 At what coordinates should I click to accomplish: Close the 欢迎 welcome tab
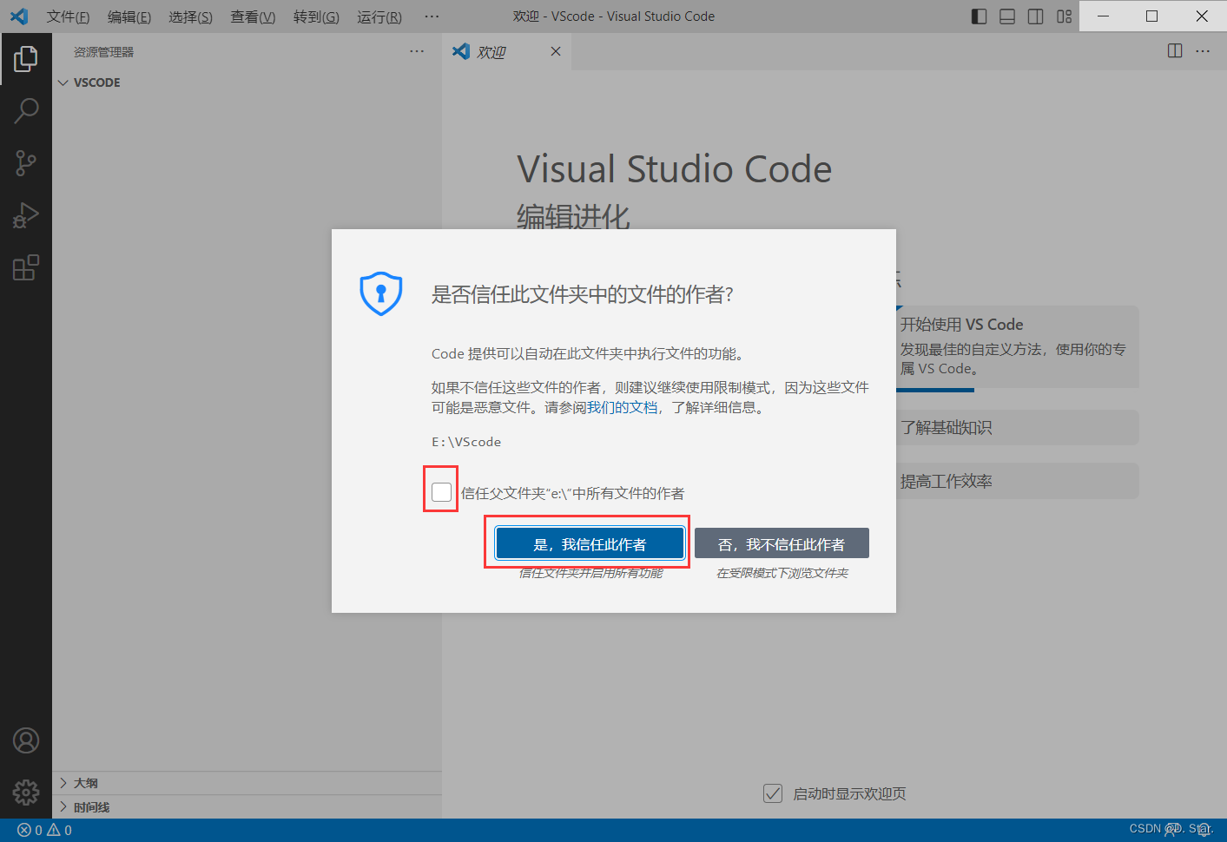(556, 51)
